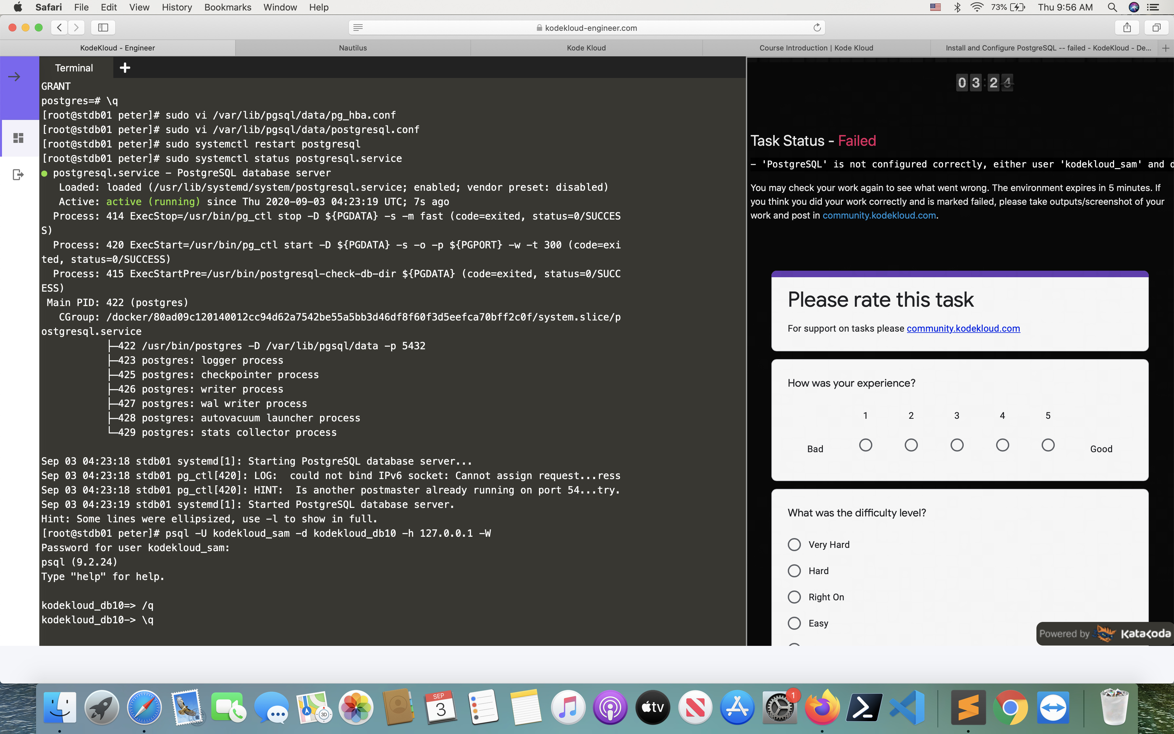Click community.kodekloud.com support link in rating form
Image resolution: width=1174 pixels, height=734 pixels.
pos(963,329)
